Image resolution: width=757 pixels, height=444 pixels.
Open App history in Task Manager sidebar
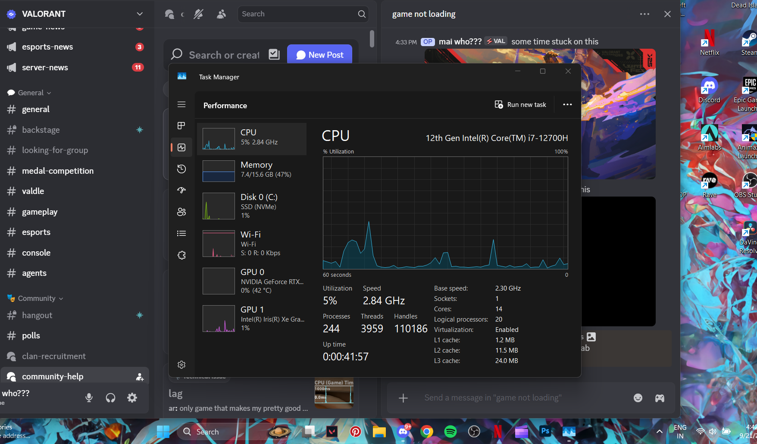point(181,169)
